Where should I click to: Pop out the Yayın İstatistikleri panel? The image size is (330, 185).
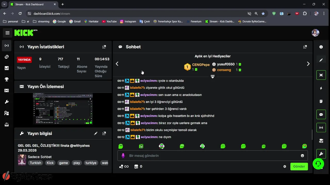(x=104, y=47)
